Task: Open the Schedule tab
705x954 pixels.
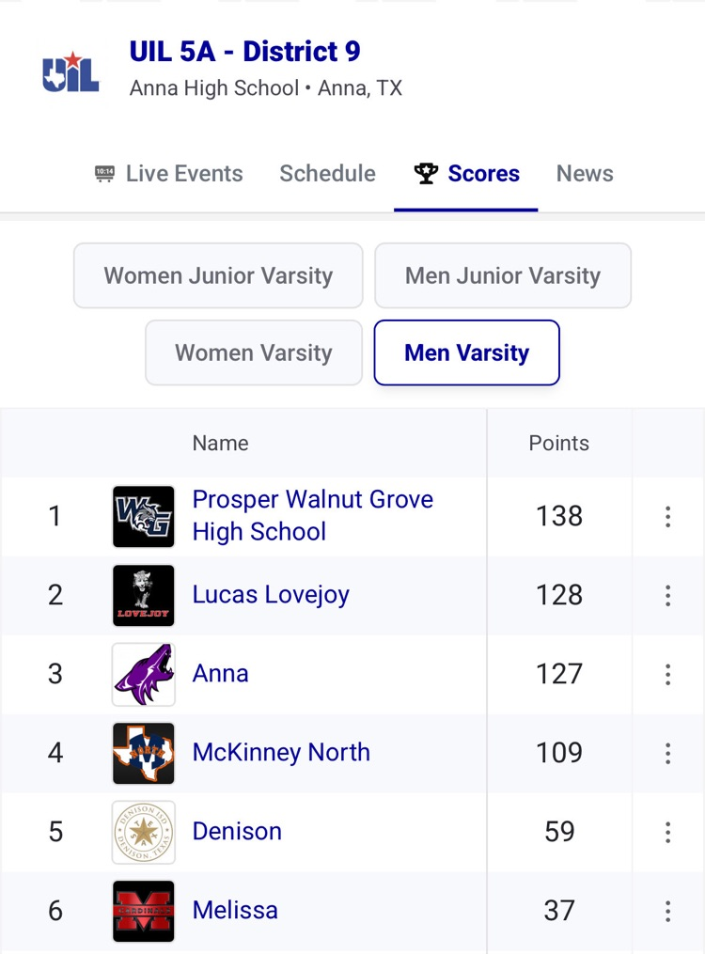Action: [327, 174]
